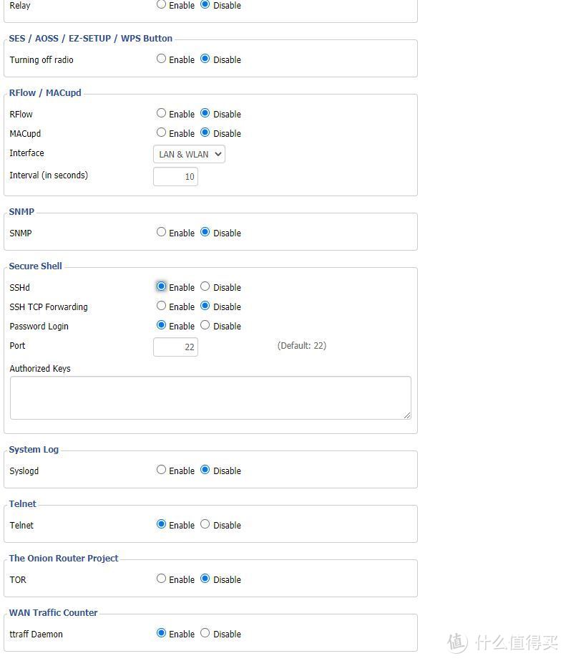The height and width of the screenshot is (661, 566).
Task: Click the Interval seconds input field
Action: click(x=175, y=176)
